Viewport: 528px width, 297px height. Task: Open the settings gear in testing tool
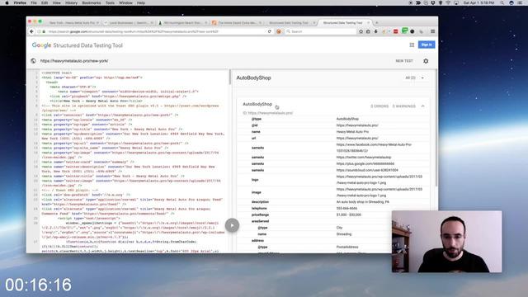[x=426, y=61]
